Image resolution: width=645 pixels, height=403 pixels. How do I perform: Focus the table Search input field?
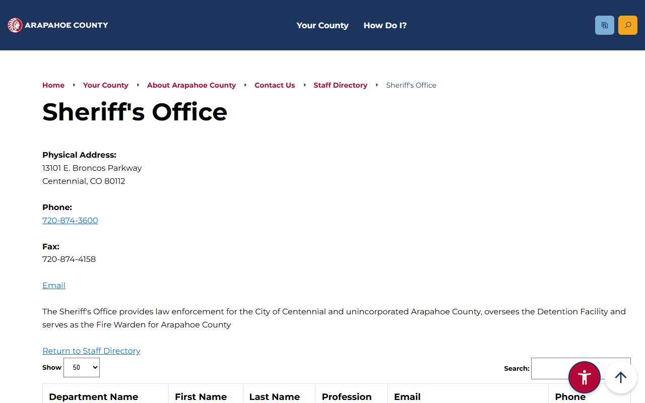point(580,368)
